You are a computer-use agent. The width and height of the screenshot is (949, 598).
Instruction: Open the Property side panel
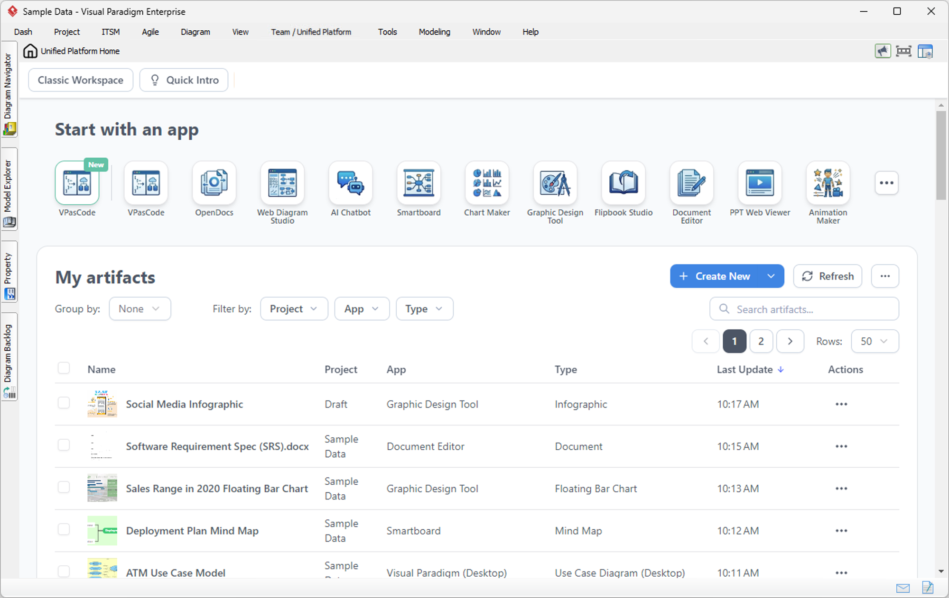(9, 272)
